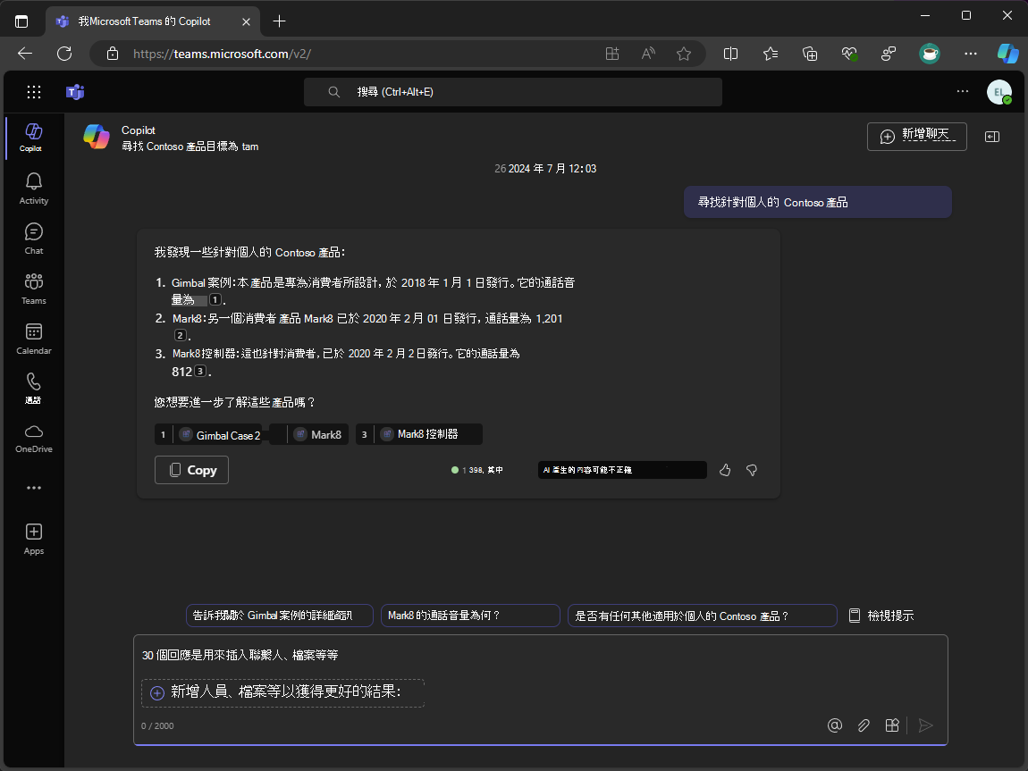Open the plugins icon in compose box
This screenshot has height=771, width=1028.
[891, 725]
